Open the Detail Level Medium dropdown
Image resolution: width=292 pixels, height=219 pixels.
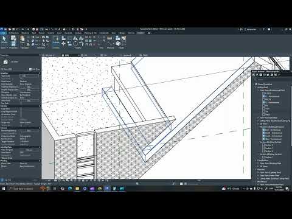click(x=30, y=82)
